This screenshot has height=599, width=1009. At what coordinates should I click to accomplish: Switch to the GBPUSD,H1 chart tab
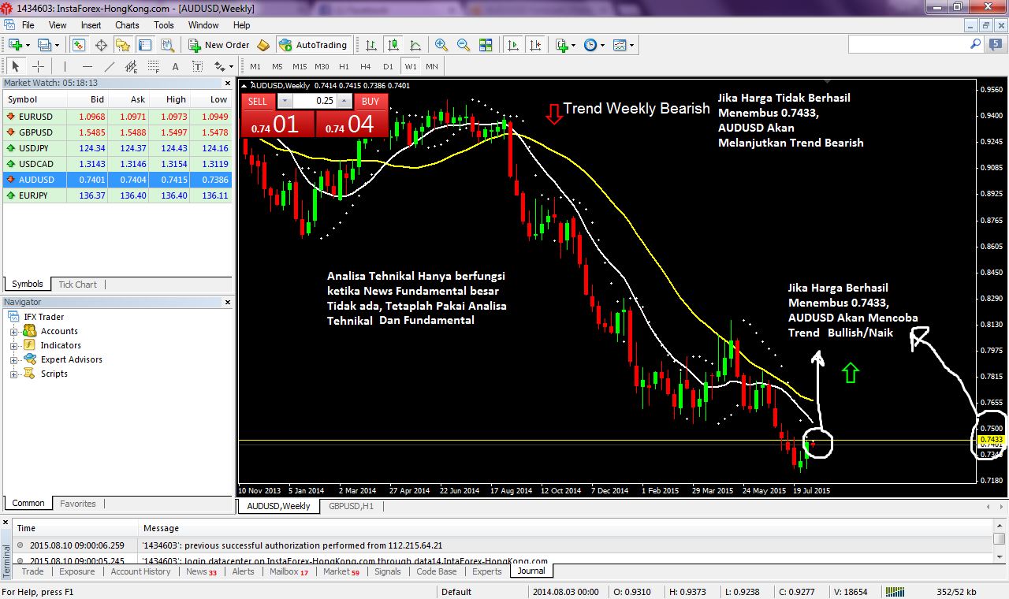tap(351, 506)
